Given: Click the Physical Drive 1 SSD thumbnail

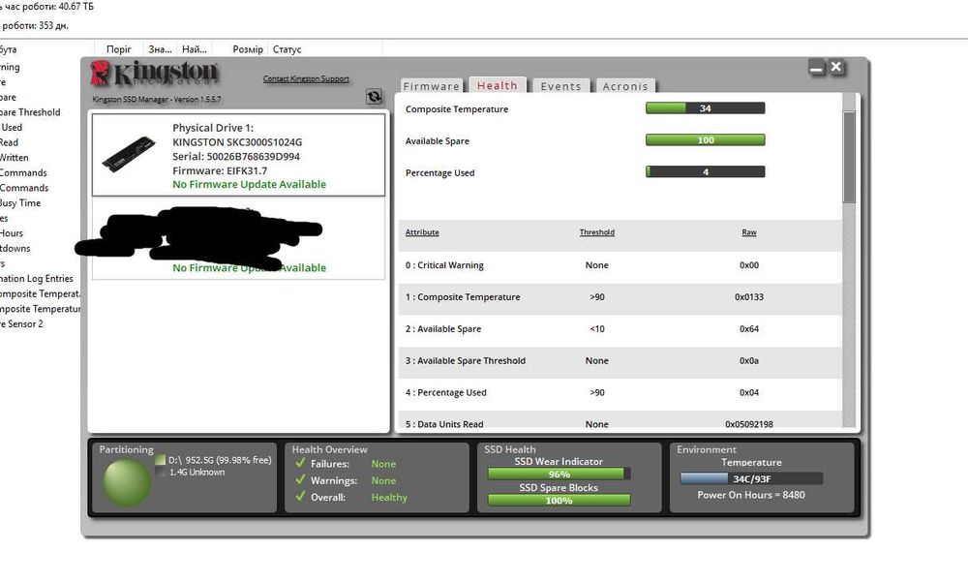Looking at the screenshot, I should (128, 155).
